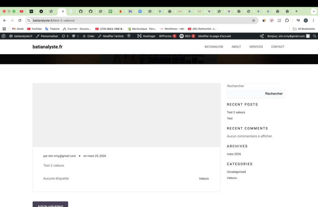Screen dimensions: 318x207
Task: Open the Test 2 valeurs recent post
Action: (236, 112)
